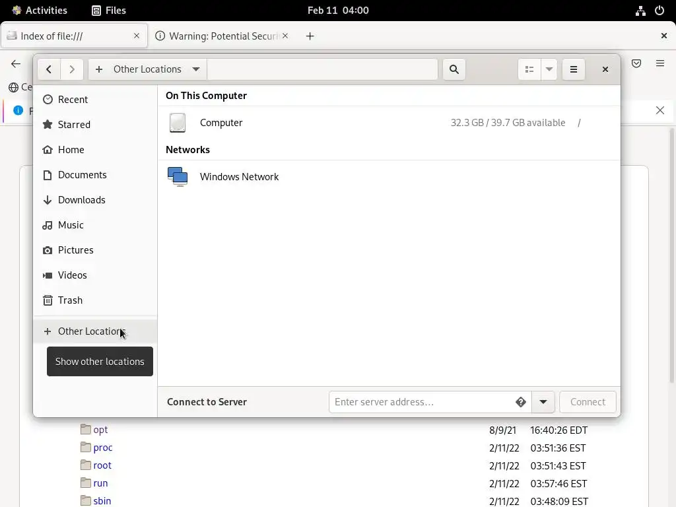Open the run directory link
Screen dimensions: 676x507
tap(100, 483)
